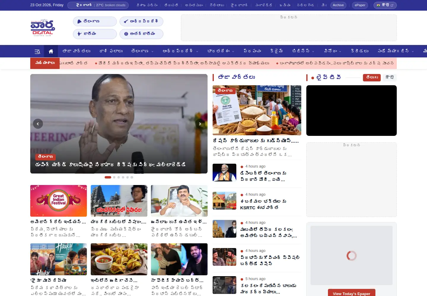The height and width of the screenshot is (296, 427).
Task: Open the Haiku movie poster article thumbnail
Action: [x=58, y=259]
